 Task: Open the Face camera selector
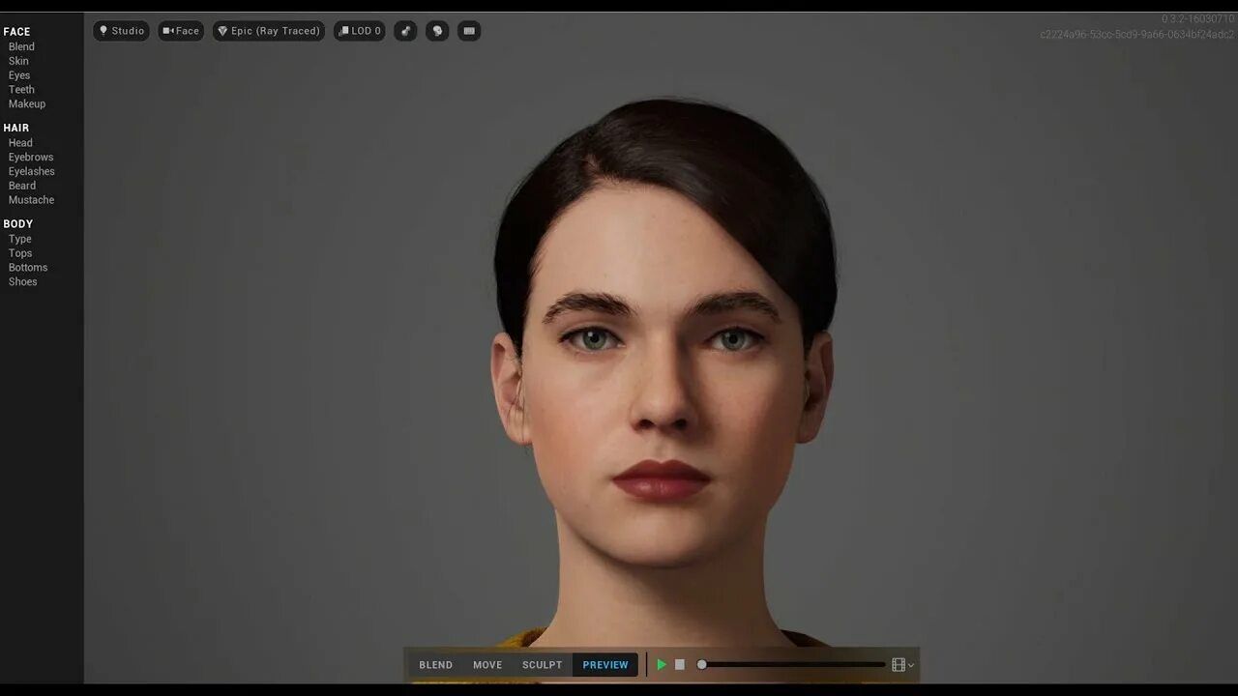tap(181, 31)
